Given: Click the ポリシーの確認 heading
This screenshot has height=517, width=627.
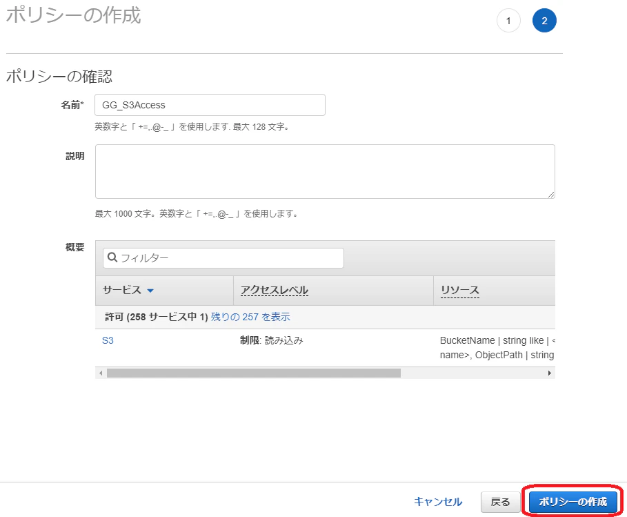Looking at the screenshot, I should pyautogui.click(x=59, y=76).
